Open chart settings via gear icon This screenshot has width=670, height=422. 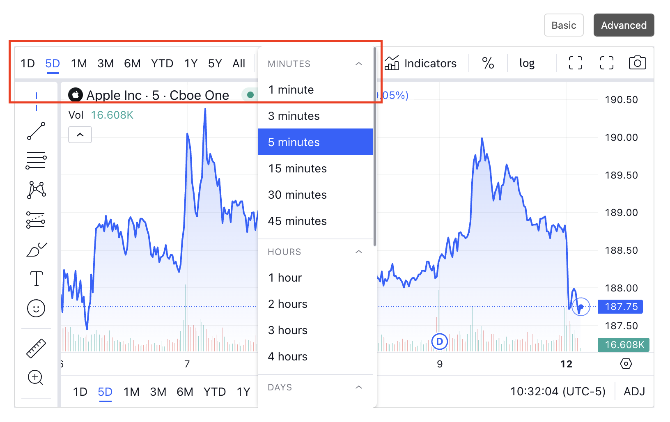click(x=626, y=364)
